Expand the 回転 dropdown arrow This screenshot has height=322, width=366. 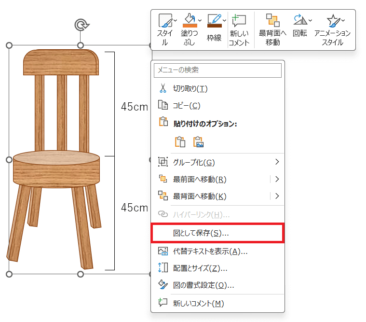coord(310,21)
